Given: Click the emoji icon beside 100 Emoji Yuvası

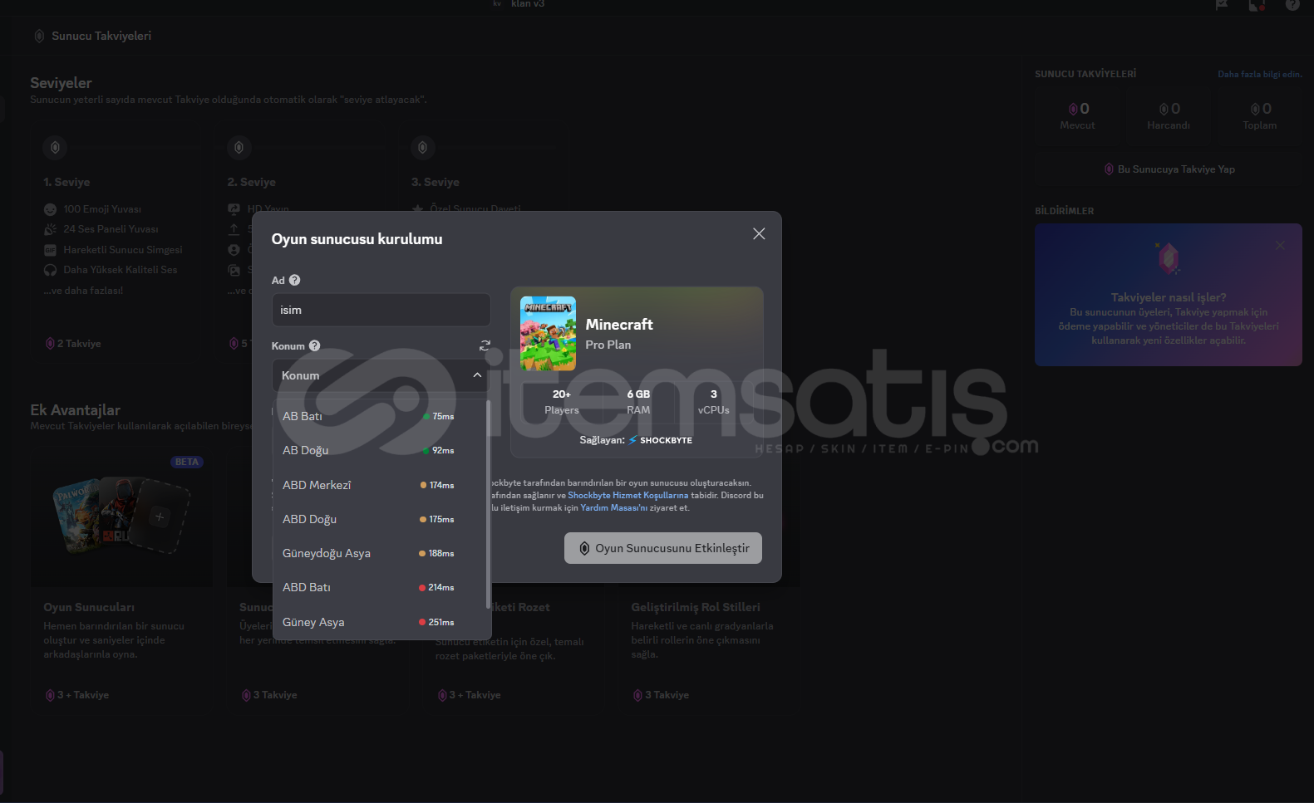Looking at the screenshot, I should point(50,209).
